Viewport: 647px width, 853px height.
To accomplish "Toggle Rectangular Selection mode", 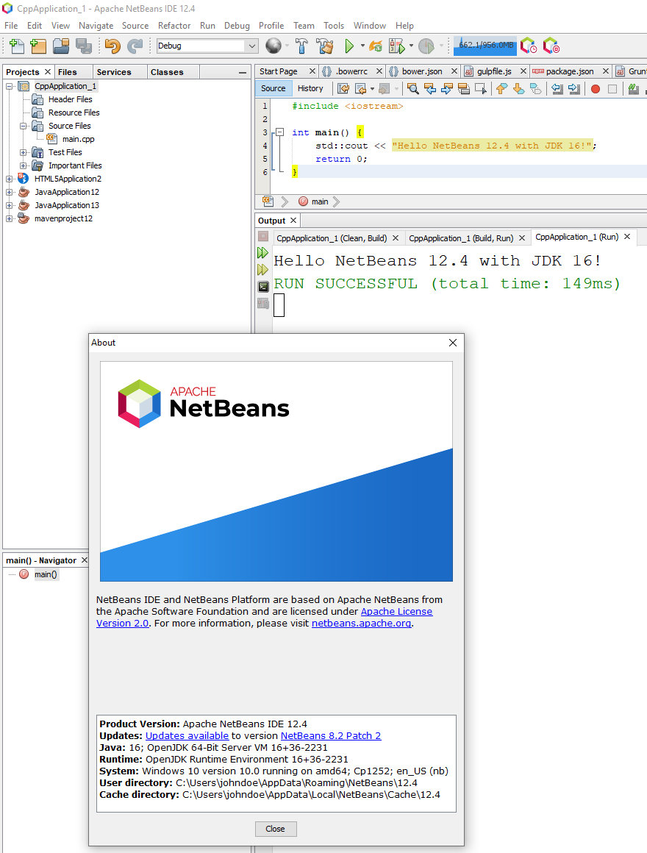I will click(x=481, y=89).
